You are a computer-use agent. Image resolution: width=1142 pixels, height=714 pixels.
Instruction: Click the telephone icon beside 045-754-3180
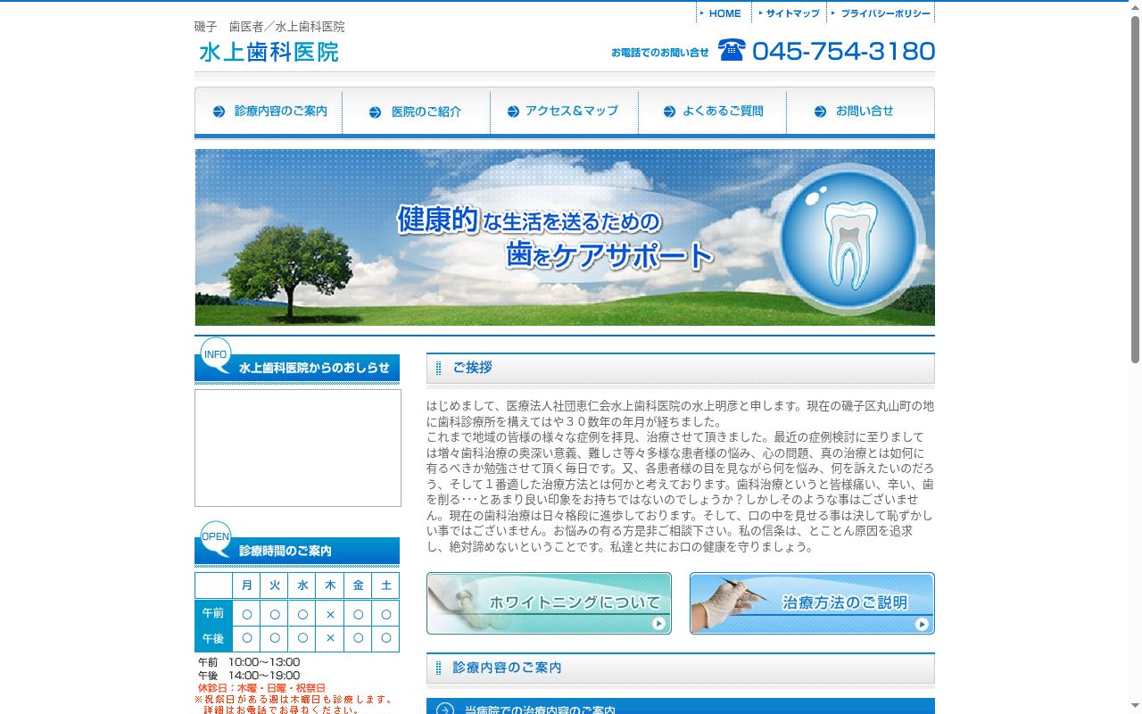pyautogui.click(x=732, y=50)
